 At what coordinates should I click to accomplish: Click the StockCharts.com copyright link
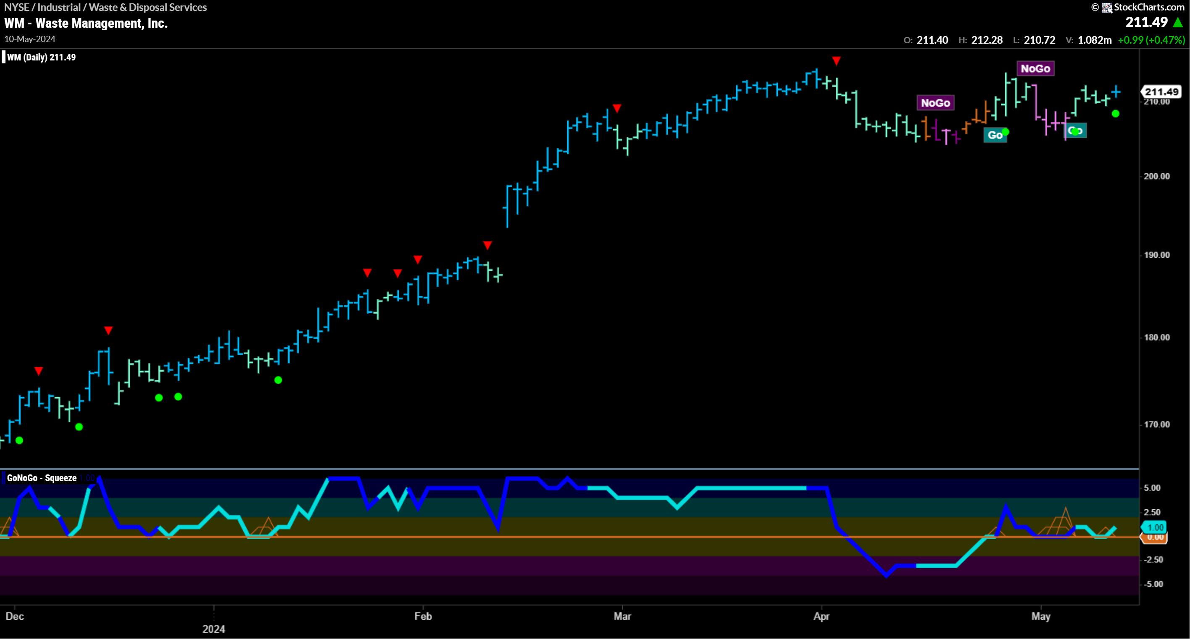[x=1148, y=8]
